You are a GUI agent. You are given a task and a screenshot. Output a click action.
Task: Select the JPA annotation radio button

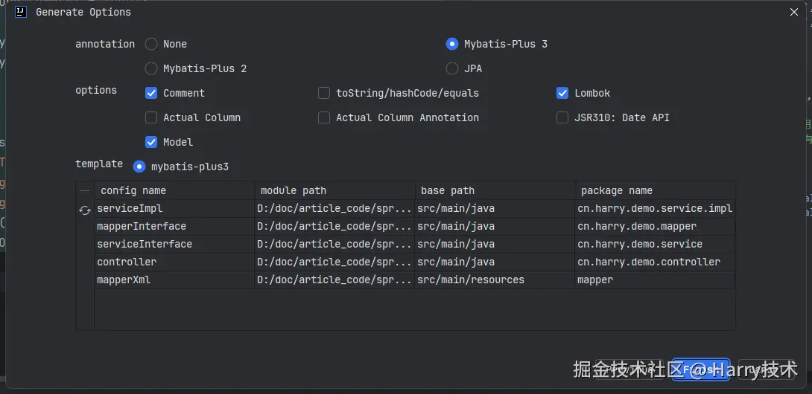(x=452, y=68)
